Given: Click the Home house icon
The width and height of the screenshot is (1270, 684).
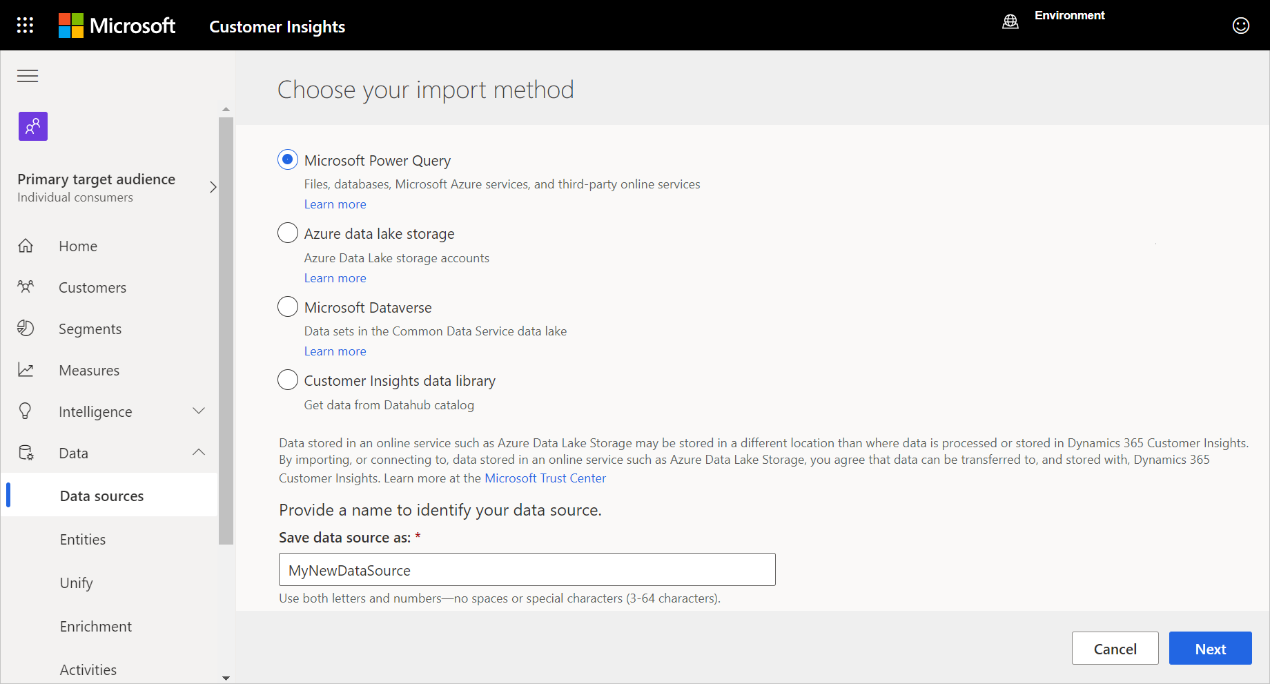Looking at the screenshot, I should pos(26,246).
